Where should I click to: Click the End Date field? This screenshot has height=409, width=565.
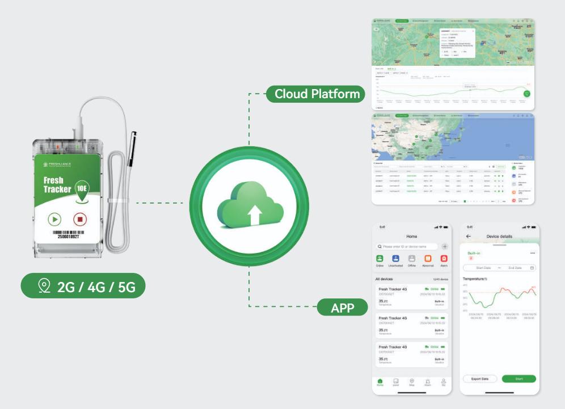tap(515, 268)
